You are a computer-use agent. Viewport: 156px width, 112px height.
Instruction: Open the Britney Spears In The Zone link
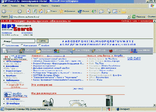[103, 59]
